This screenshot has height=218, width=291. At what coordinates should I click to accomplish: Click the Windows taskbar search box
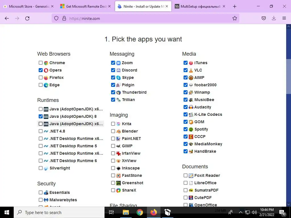[x=59, y=212]
